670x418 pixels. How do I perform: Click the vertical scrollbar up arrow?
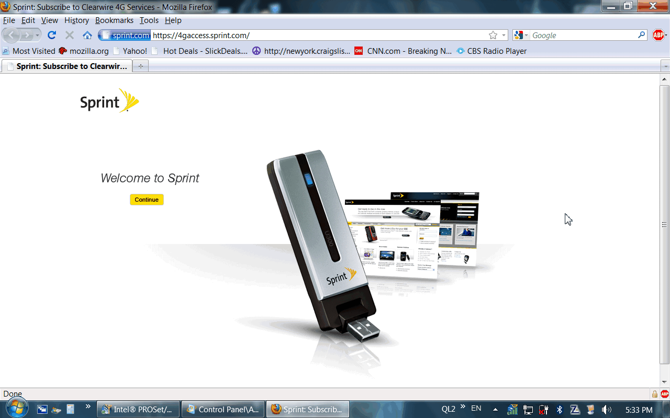[665, 79]
